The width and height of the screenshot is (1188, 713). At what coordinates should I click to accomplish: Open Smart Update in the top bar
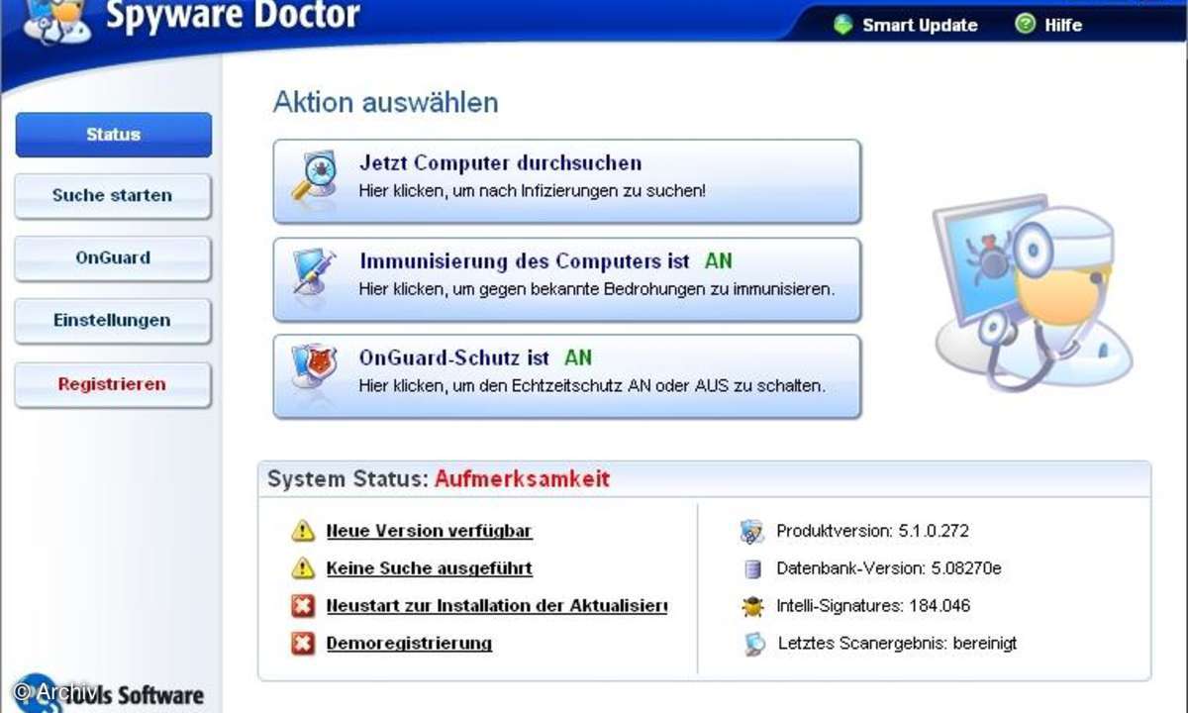coord(919,26)
